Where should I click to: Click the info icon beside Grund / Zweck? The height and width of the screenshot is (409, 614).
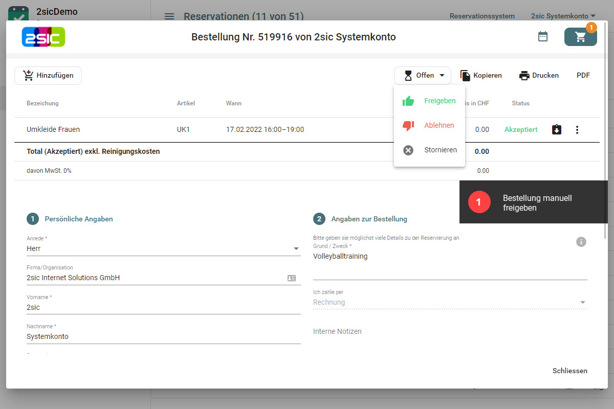pos(581,242)
